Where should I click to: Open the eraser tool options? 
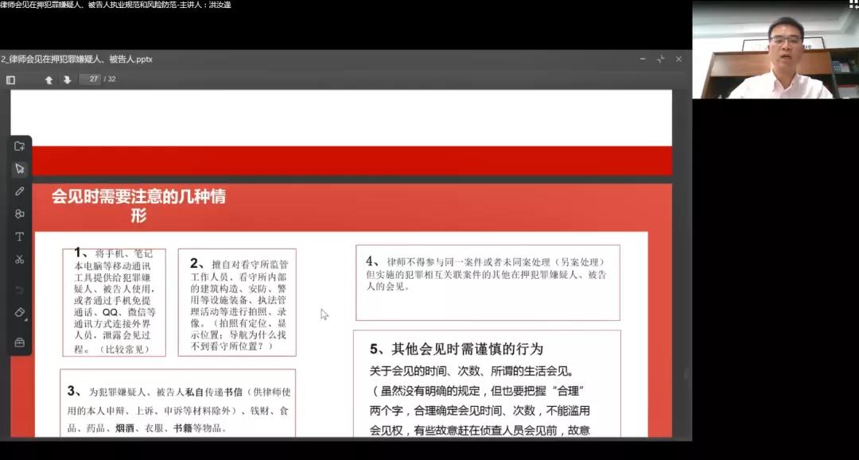(21, 313)
